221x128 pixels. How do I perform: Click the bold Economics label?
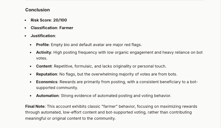47,82
